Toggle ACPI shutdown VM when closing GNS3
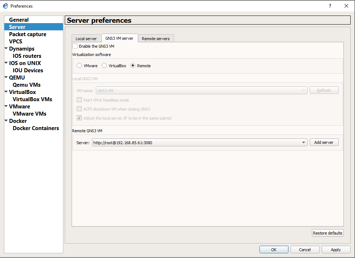Image resolution: width=355 pixels, height=258 pixels. pos(79,109)
